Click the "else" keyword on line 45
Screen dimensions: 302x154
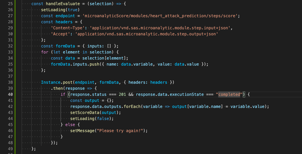[70, 125]
